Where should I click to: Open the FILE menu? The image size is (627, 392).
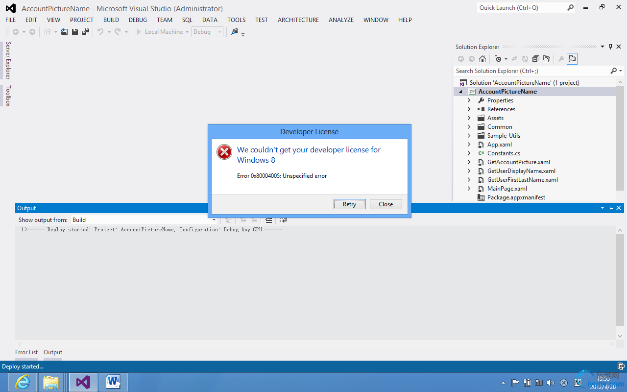[11, 20]
